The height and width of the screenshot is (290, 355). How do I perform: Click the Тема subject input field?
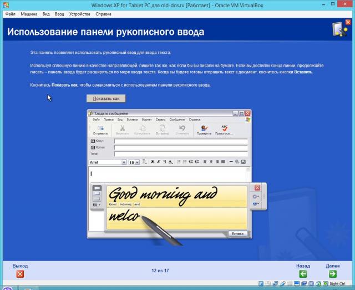pos(181,154)
